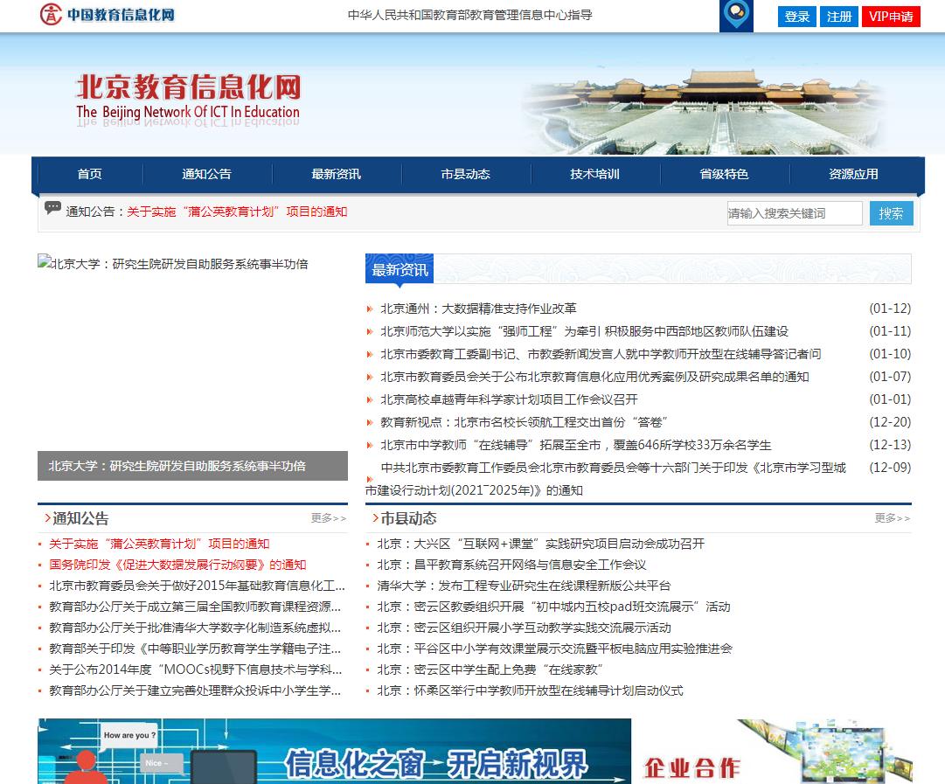
Task: Click the speech bubble icon beside 通知公告
Action: pyautogui.click(x=52, y=208)
